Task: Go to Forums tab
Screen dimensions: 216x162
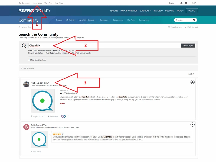Action: click(59, 20)
